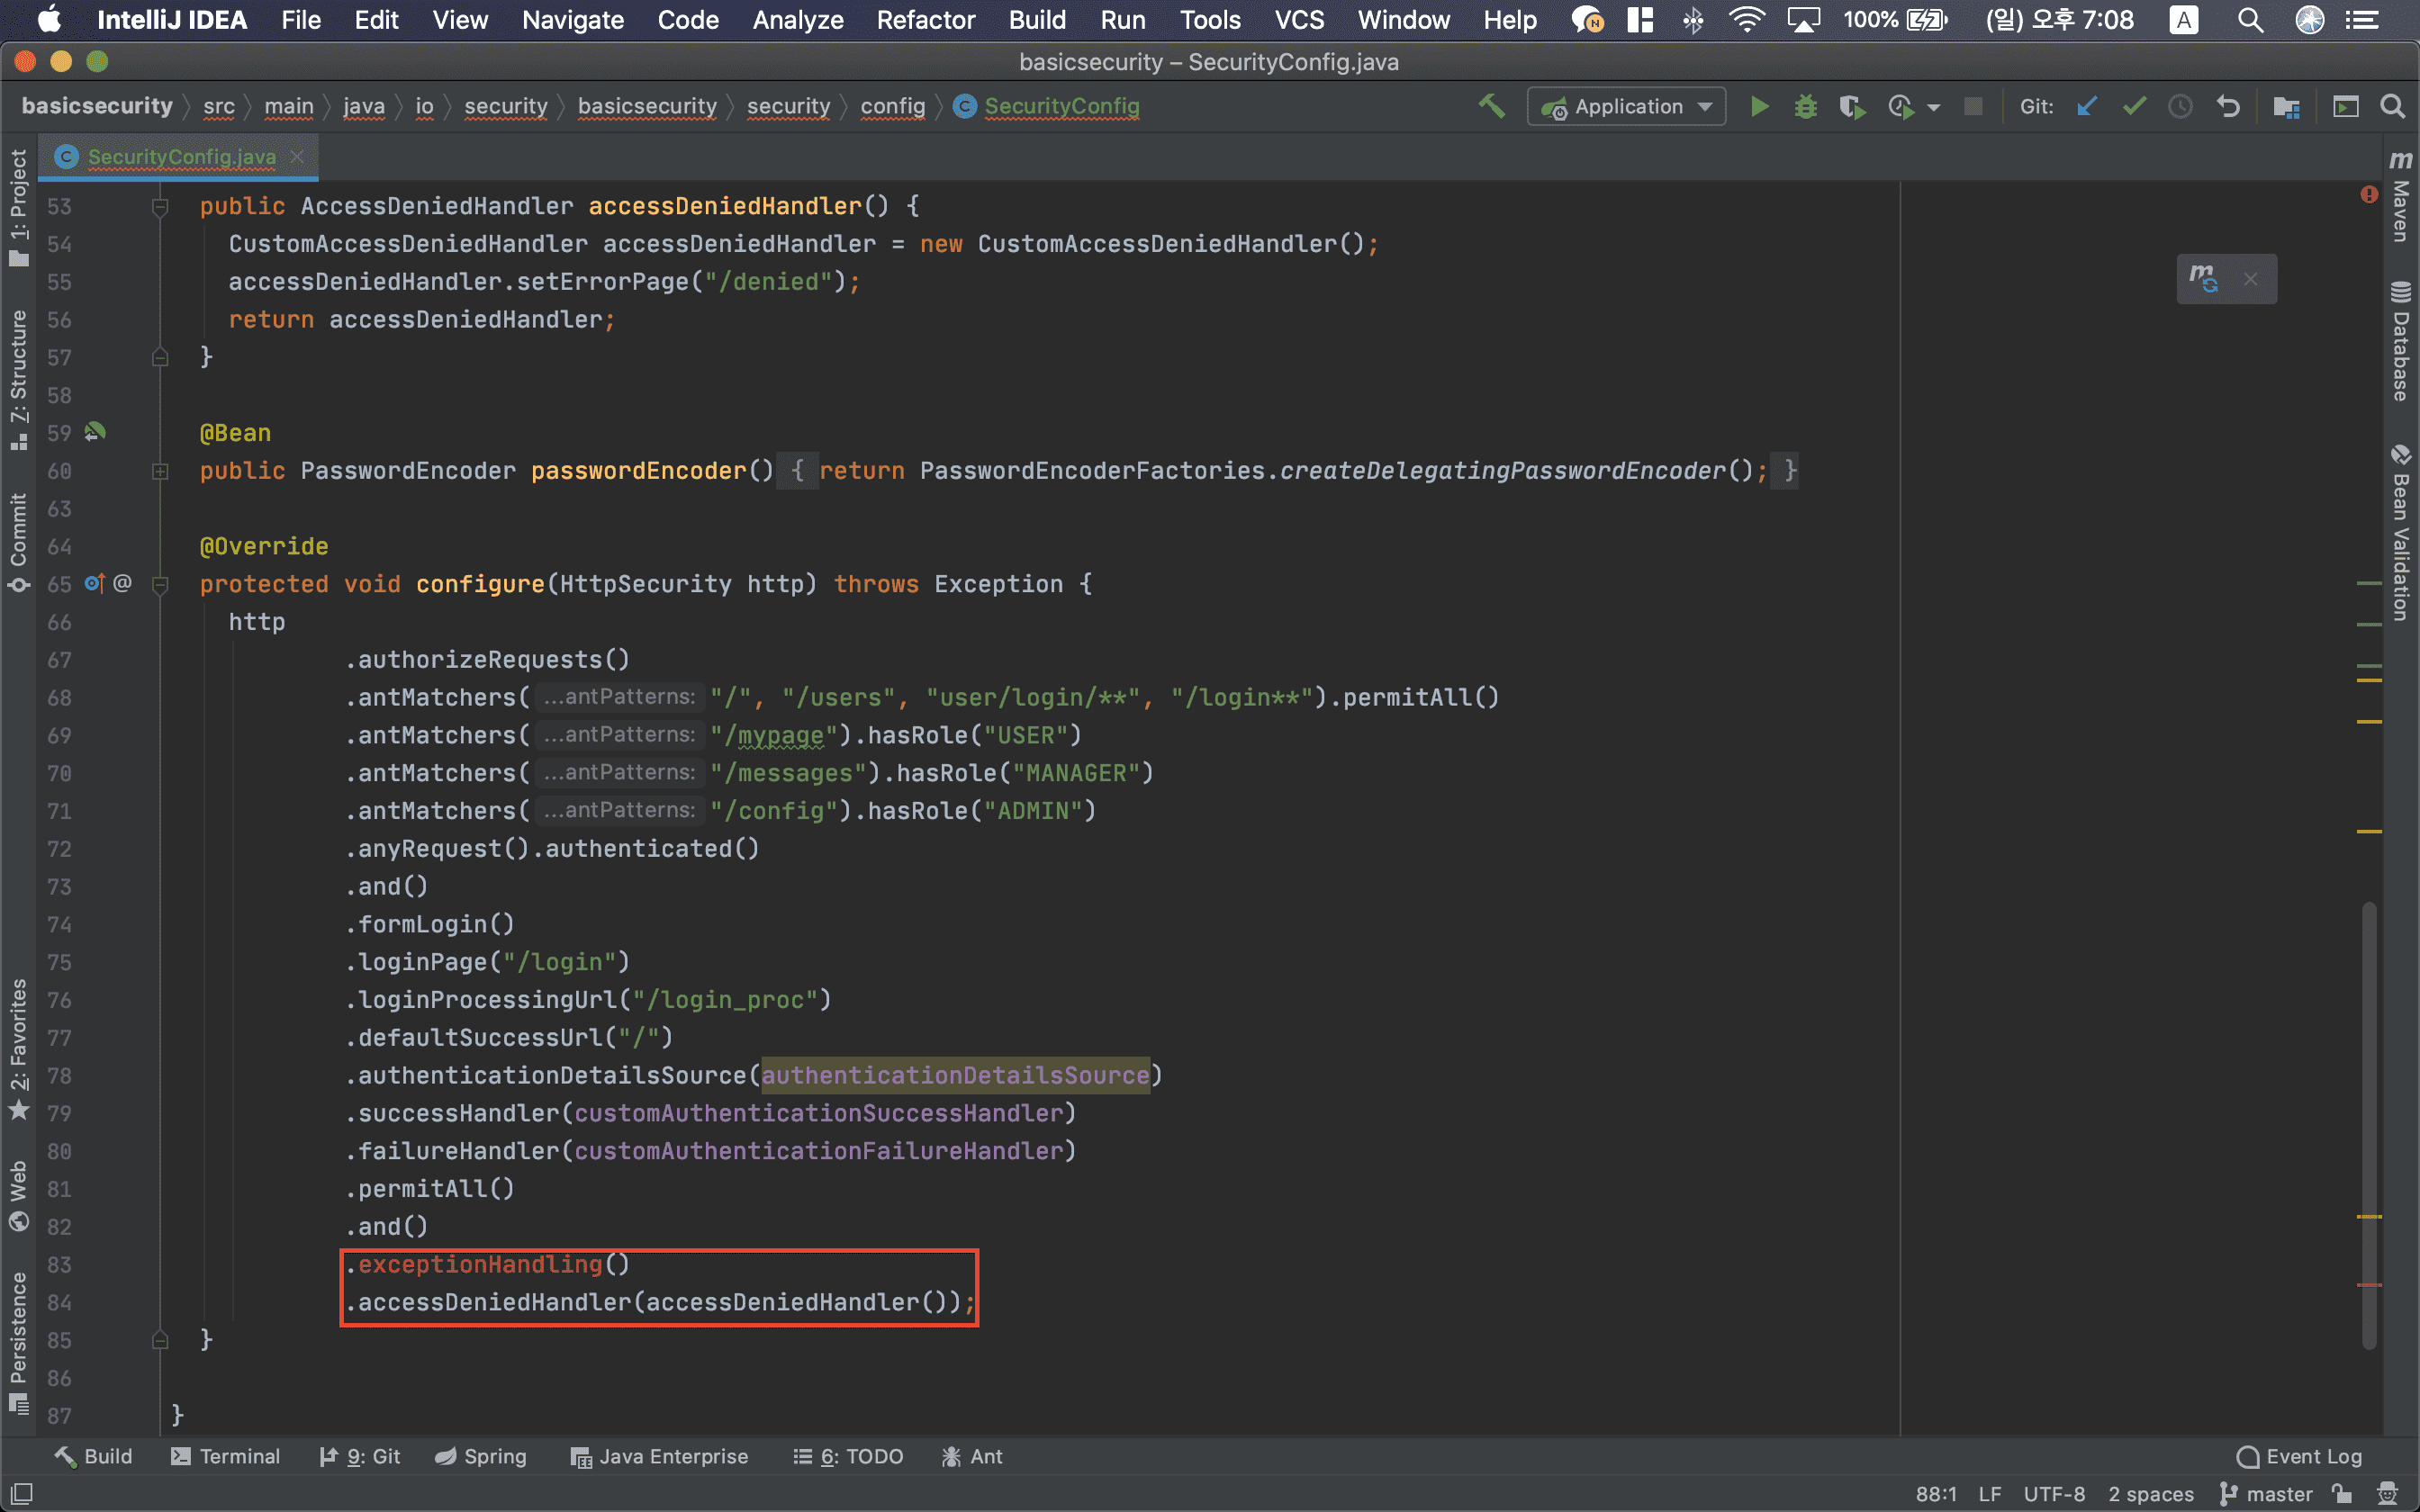The image size is (2420, 1512).
Task: Click the Build Project hammer icon
Action: click(x=1491, y=106)
